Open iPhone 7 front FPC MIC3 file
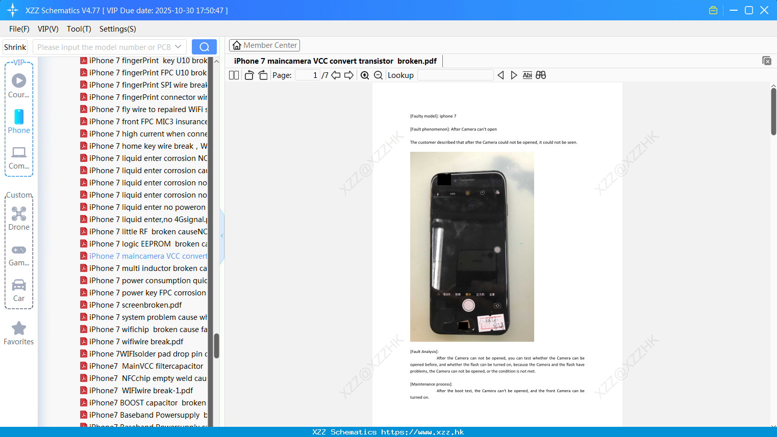777x437 pixels. tap(144, 122)
